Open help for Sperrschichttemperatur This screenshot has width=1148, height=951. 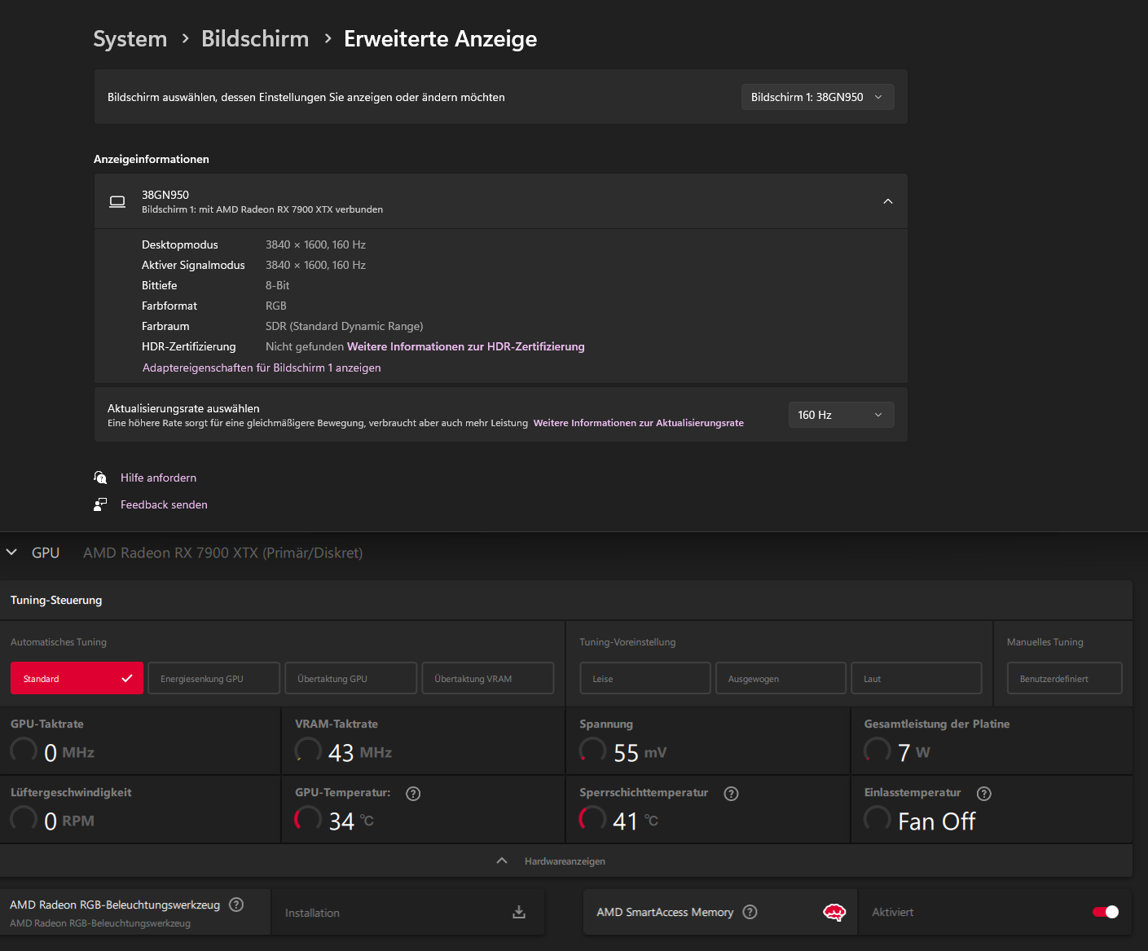(731, 794)
